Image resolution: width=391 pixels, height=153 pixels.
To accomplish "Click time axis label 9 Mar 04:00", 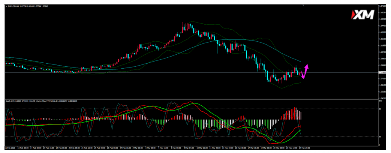I will click(x=189, y=148).
